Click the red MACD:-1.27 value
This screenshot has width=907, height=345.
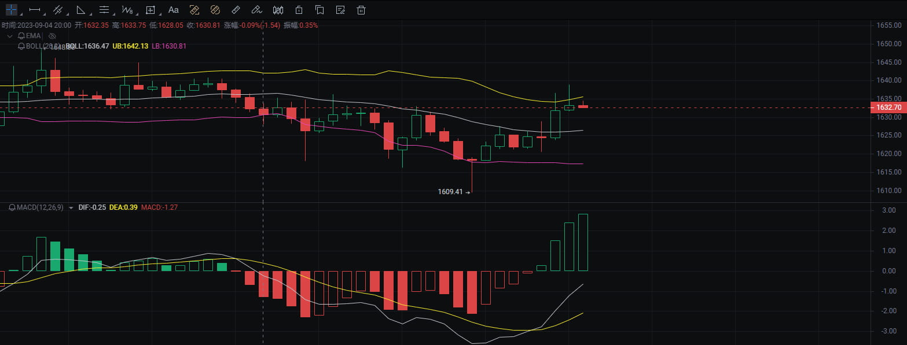coord(159,207)
